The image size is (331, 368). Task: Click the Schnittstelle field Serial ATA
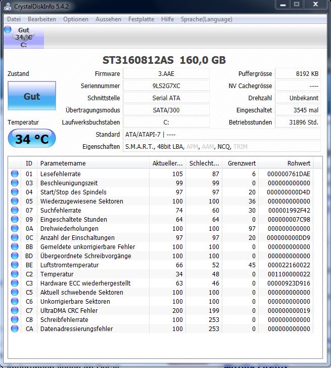166,98
